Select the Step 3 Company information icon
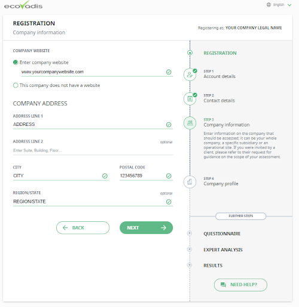The height and width of the screenshot is (307, 299). click(x=190, y=123)
